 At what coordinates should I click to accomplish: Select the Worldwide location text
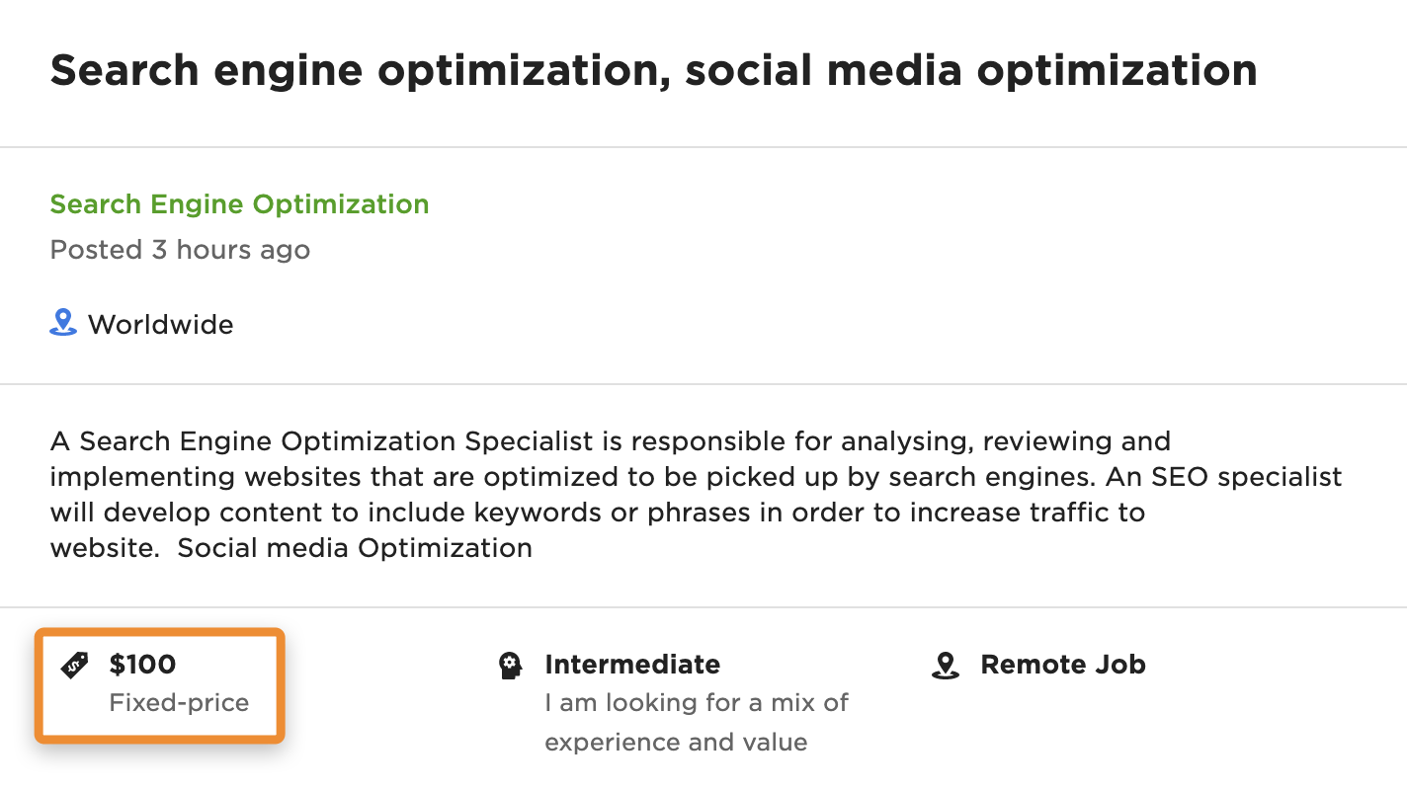point(160,324)
